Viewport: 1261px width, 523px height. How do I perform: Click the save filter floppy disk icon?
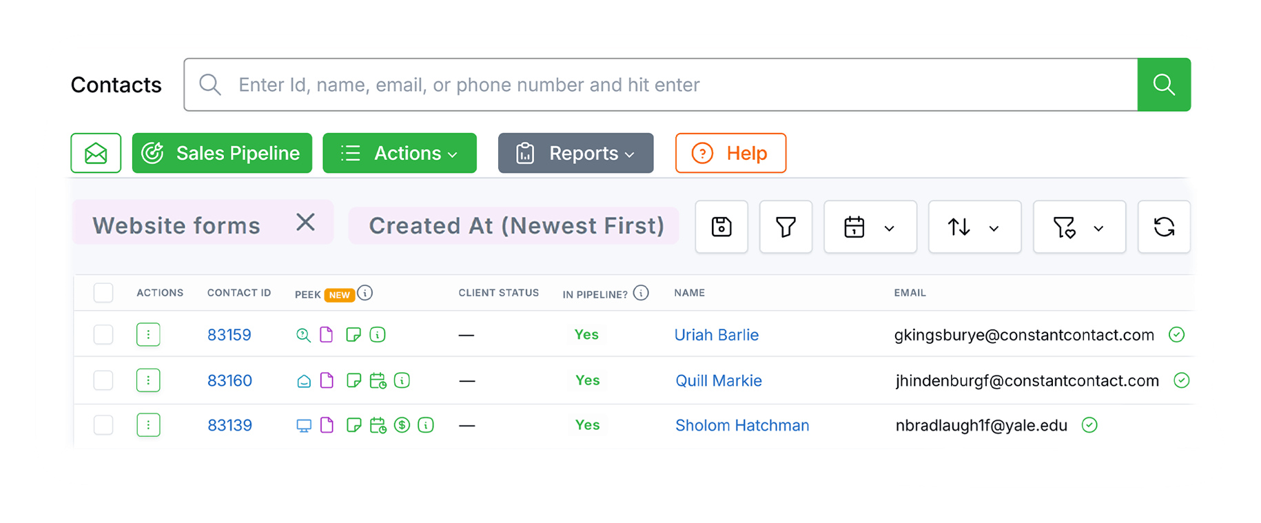[x=721, y=227]
